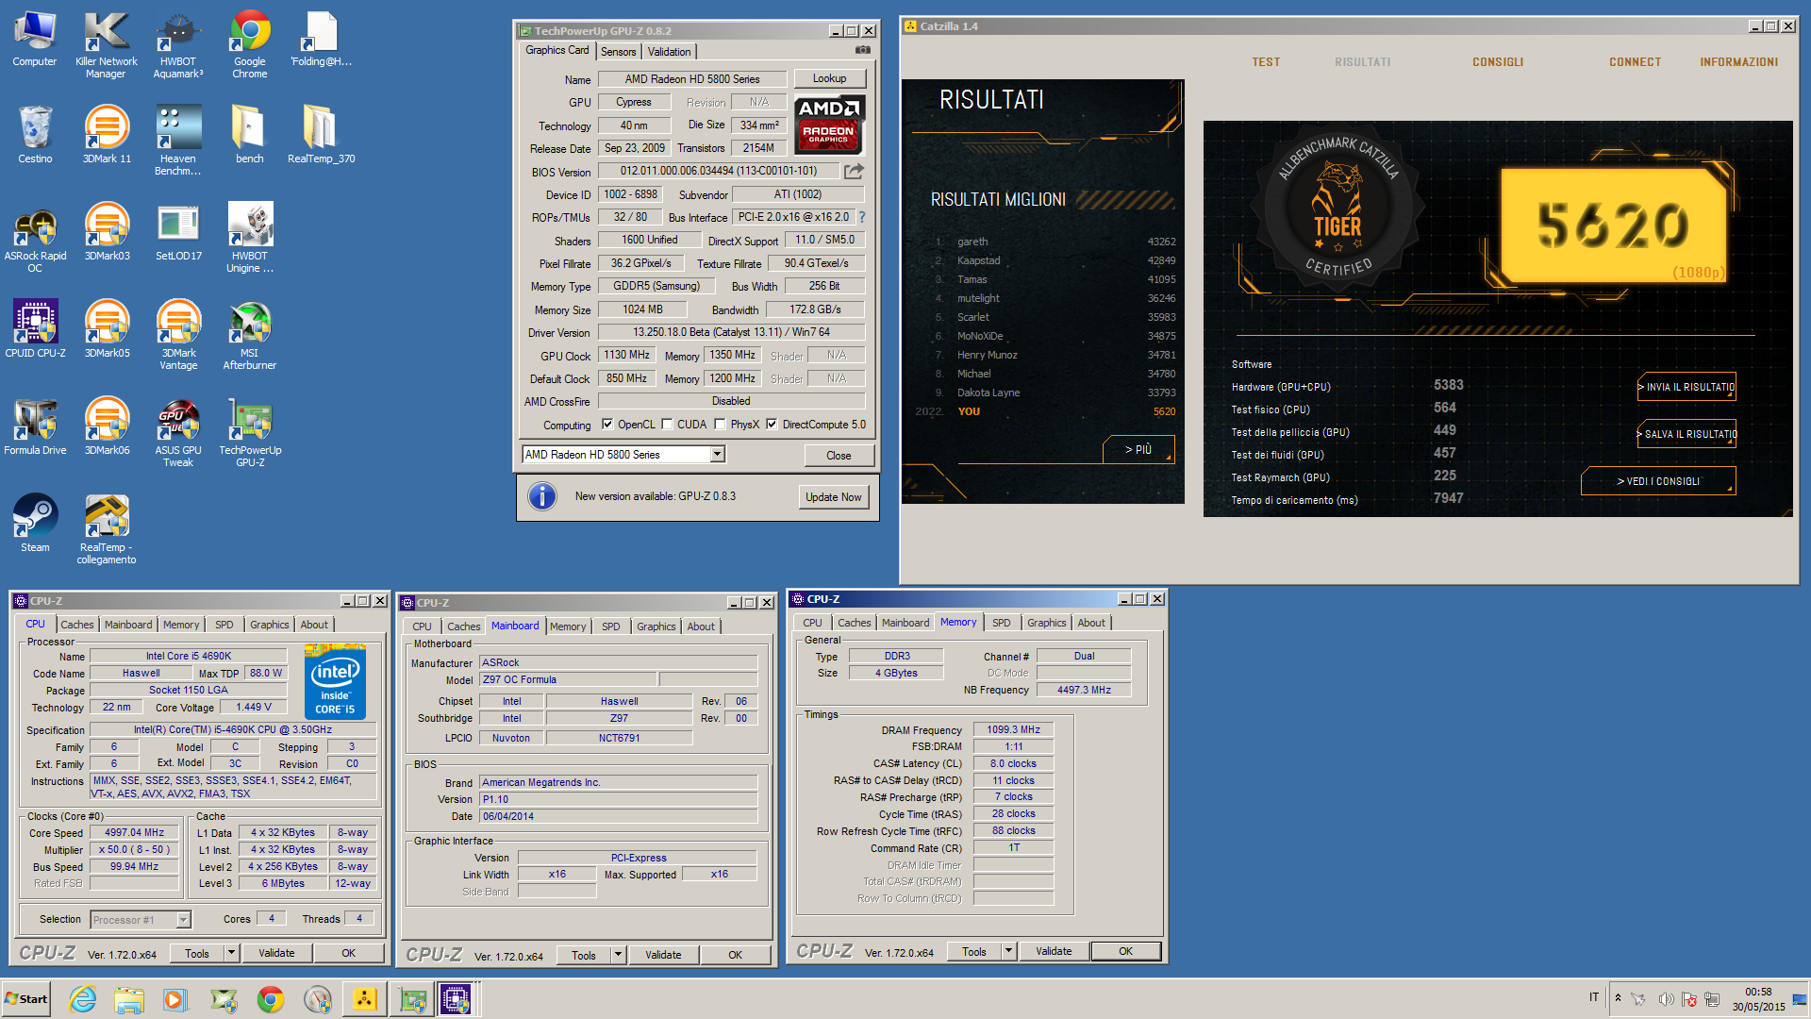The image size is (1811, 1019).
Task: Click the IT language indicator in tray
Action: pyautogui.click(x=1594, y=997)
